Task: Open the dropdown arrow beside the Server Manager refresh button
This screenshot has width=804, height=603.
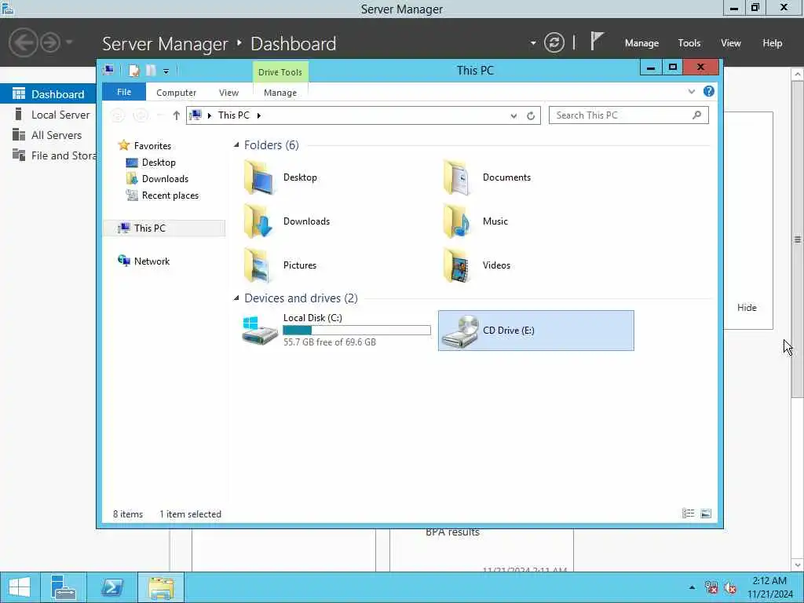Action: [533, 43]
